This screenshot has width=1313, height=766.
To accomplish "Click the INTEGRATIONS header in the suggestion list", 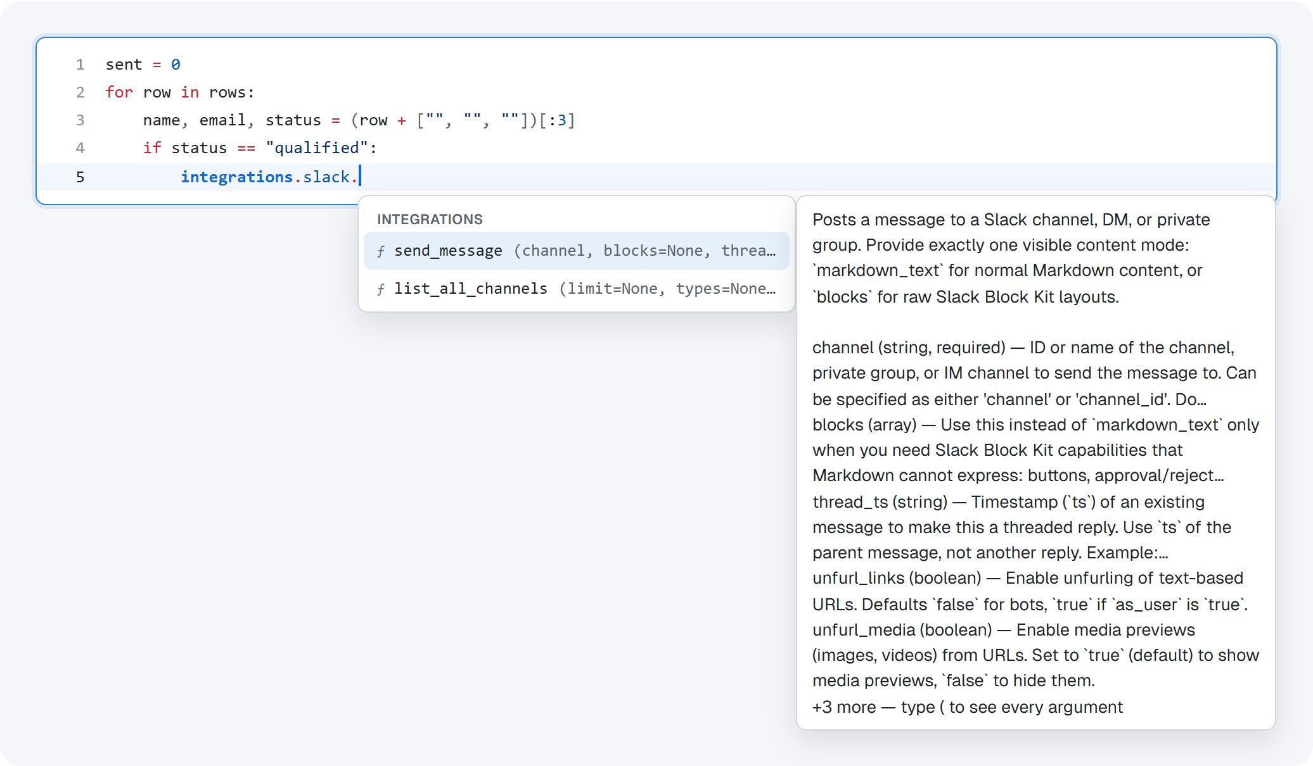I will tap(430, 219).
